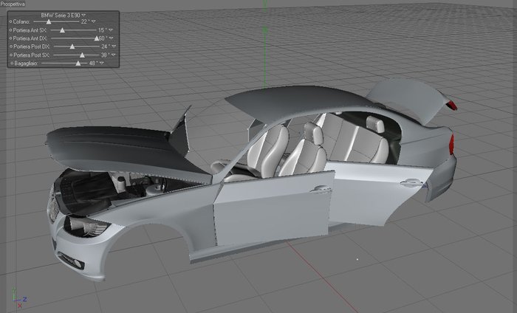Click the Prospettiva viewport label
The image size is (517, 313).
point(13,4)
